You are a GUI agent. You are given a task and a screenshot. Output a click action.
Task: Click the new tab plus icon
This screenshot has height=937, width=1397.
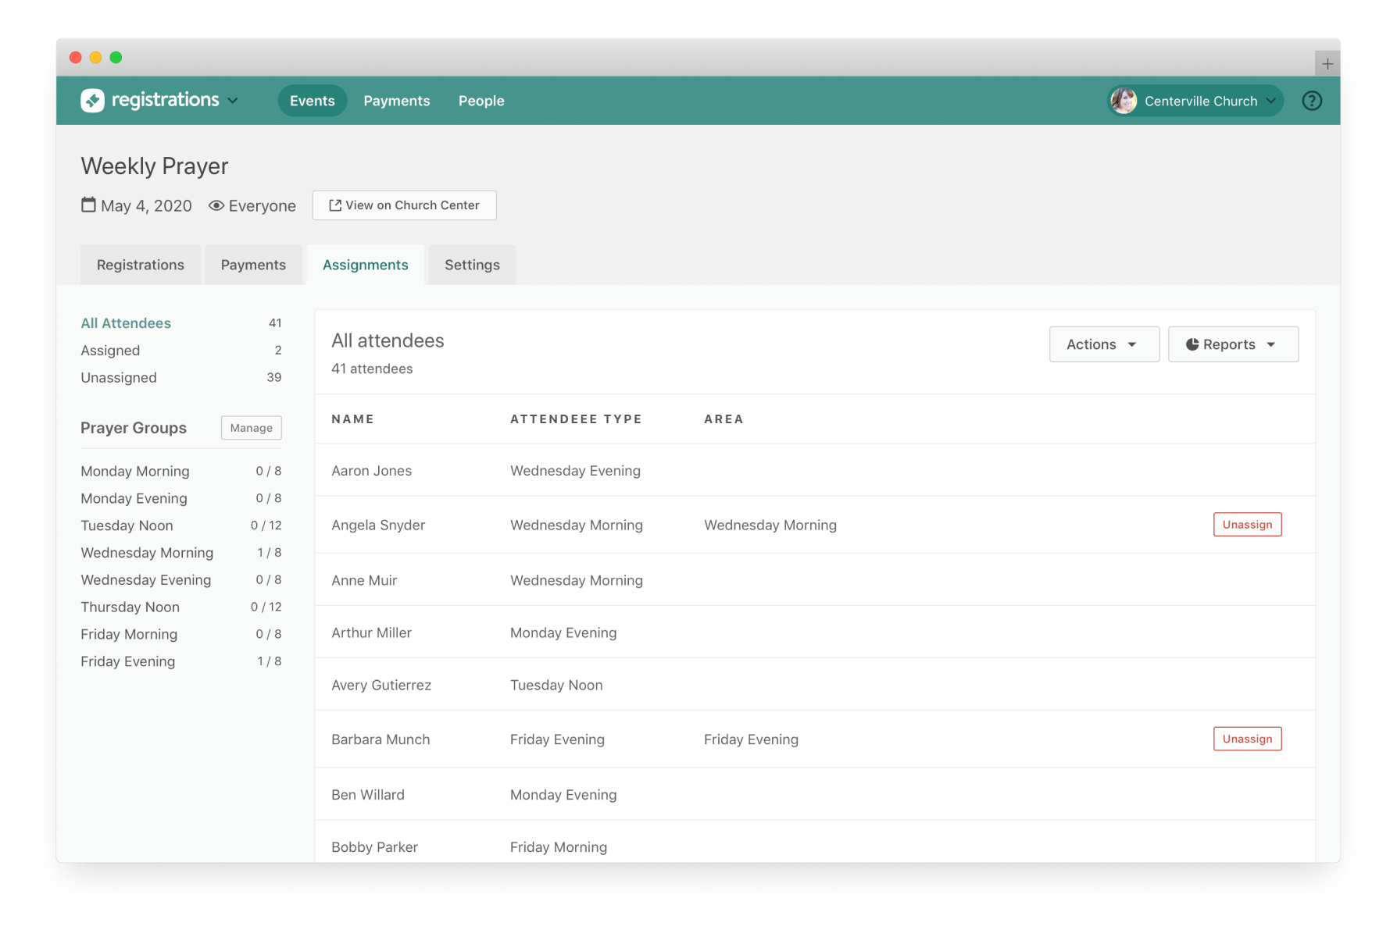(1327, 64)
